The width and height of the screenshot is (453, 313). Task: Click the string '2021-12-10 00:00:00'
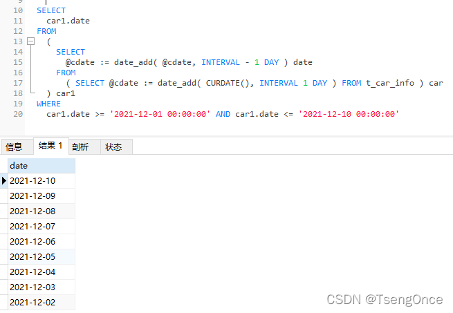pos(349,114)
